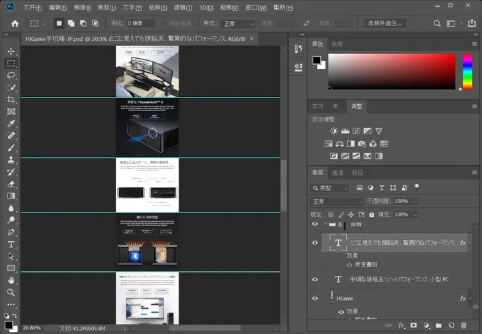
Task: Activate the Zoom tool in toolbar
Action: (x=11, y=293)
